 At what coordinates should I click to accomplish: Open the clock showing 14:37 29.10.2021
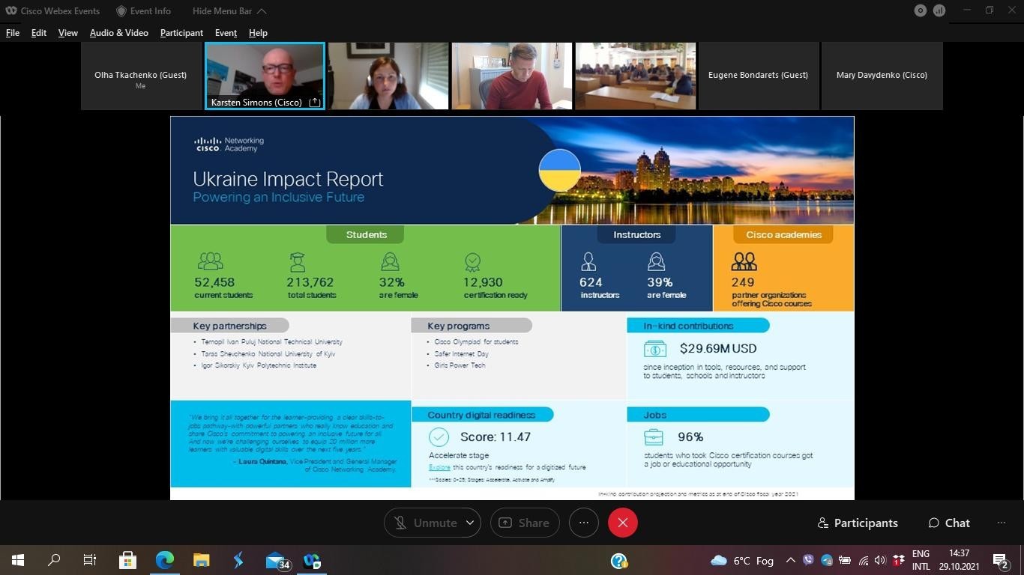(960, 560)
